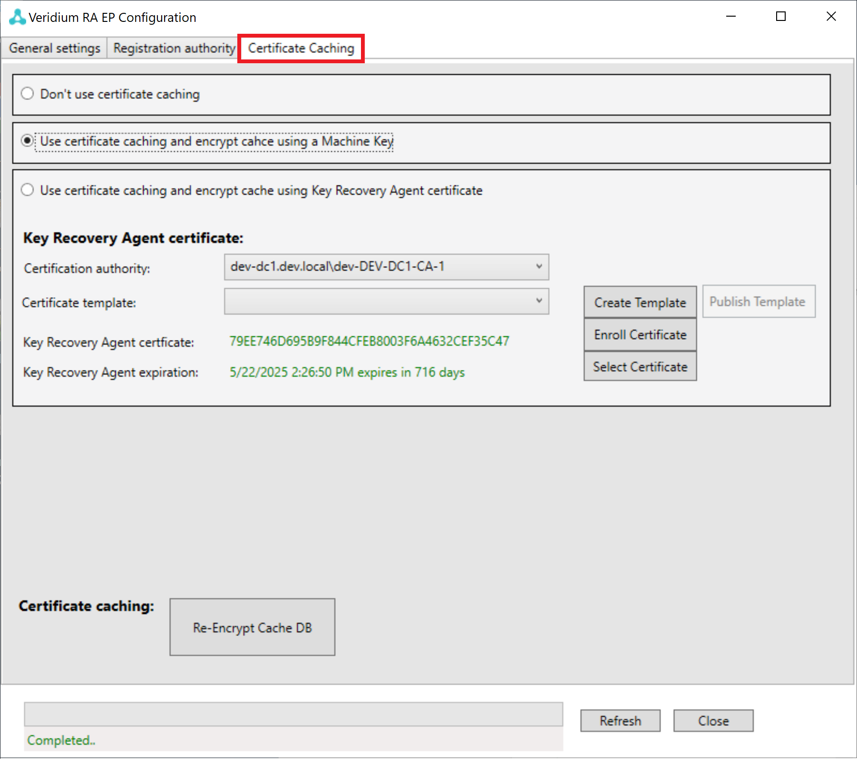Screen dimensions: 857x759
Task: Close the window using the X icon
Action: 831,17
